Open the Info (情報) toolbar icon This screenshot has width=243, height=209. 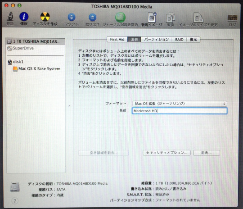[x=24, y=17]
